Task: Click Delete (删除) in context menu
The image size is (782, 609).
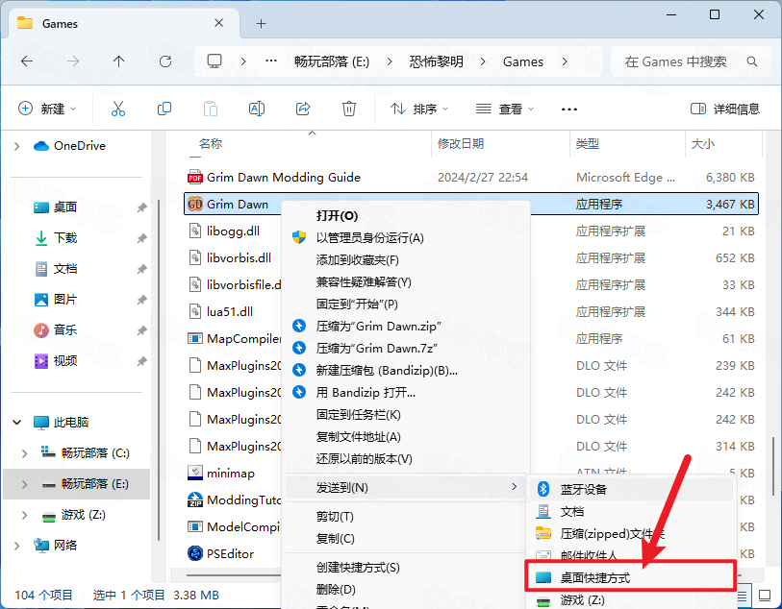Action: [x=406, y=589]
